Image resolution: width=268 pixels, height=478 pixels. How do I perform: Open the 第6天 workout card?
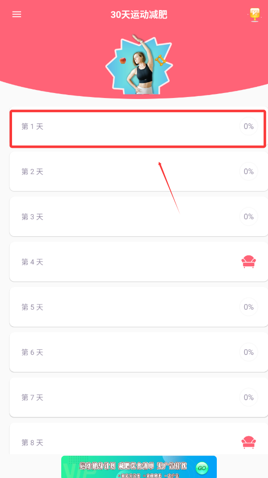pos(139,352)
